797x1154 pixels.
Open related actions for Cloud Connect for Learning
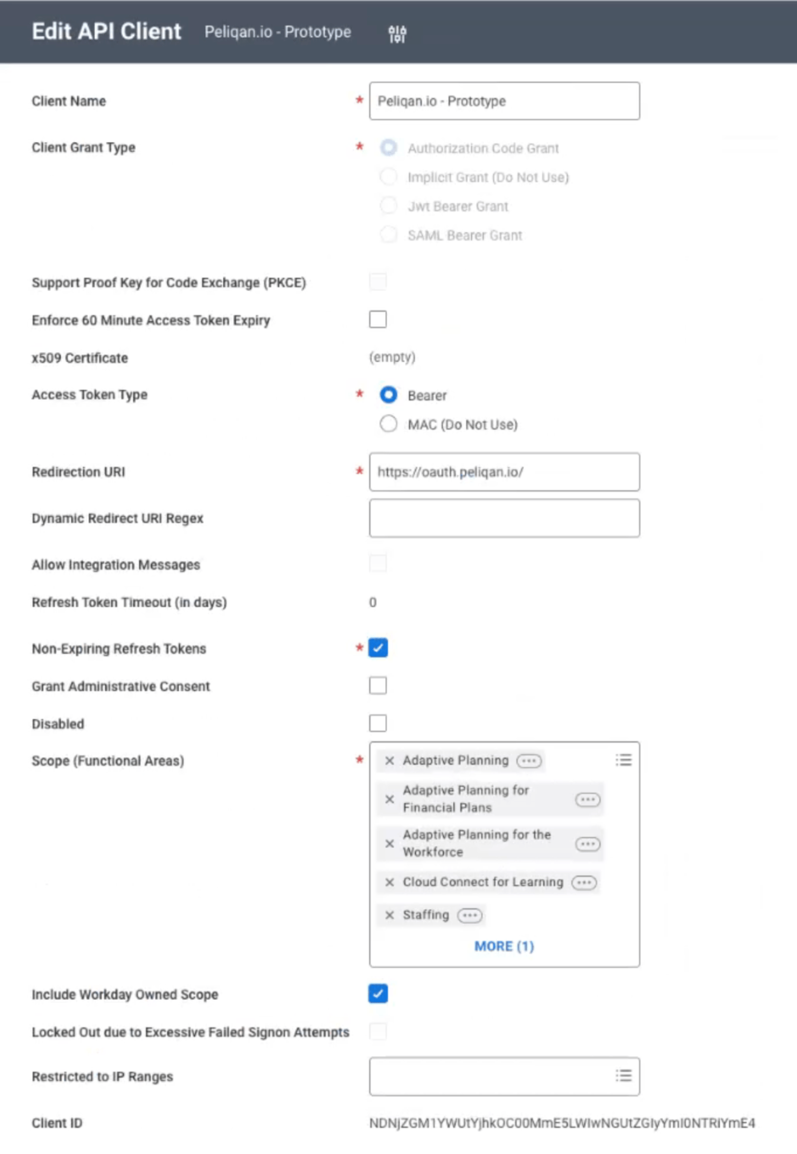[x=584, y=882]
